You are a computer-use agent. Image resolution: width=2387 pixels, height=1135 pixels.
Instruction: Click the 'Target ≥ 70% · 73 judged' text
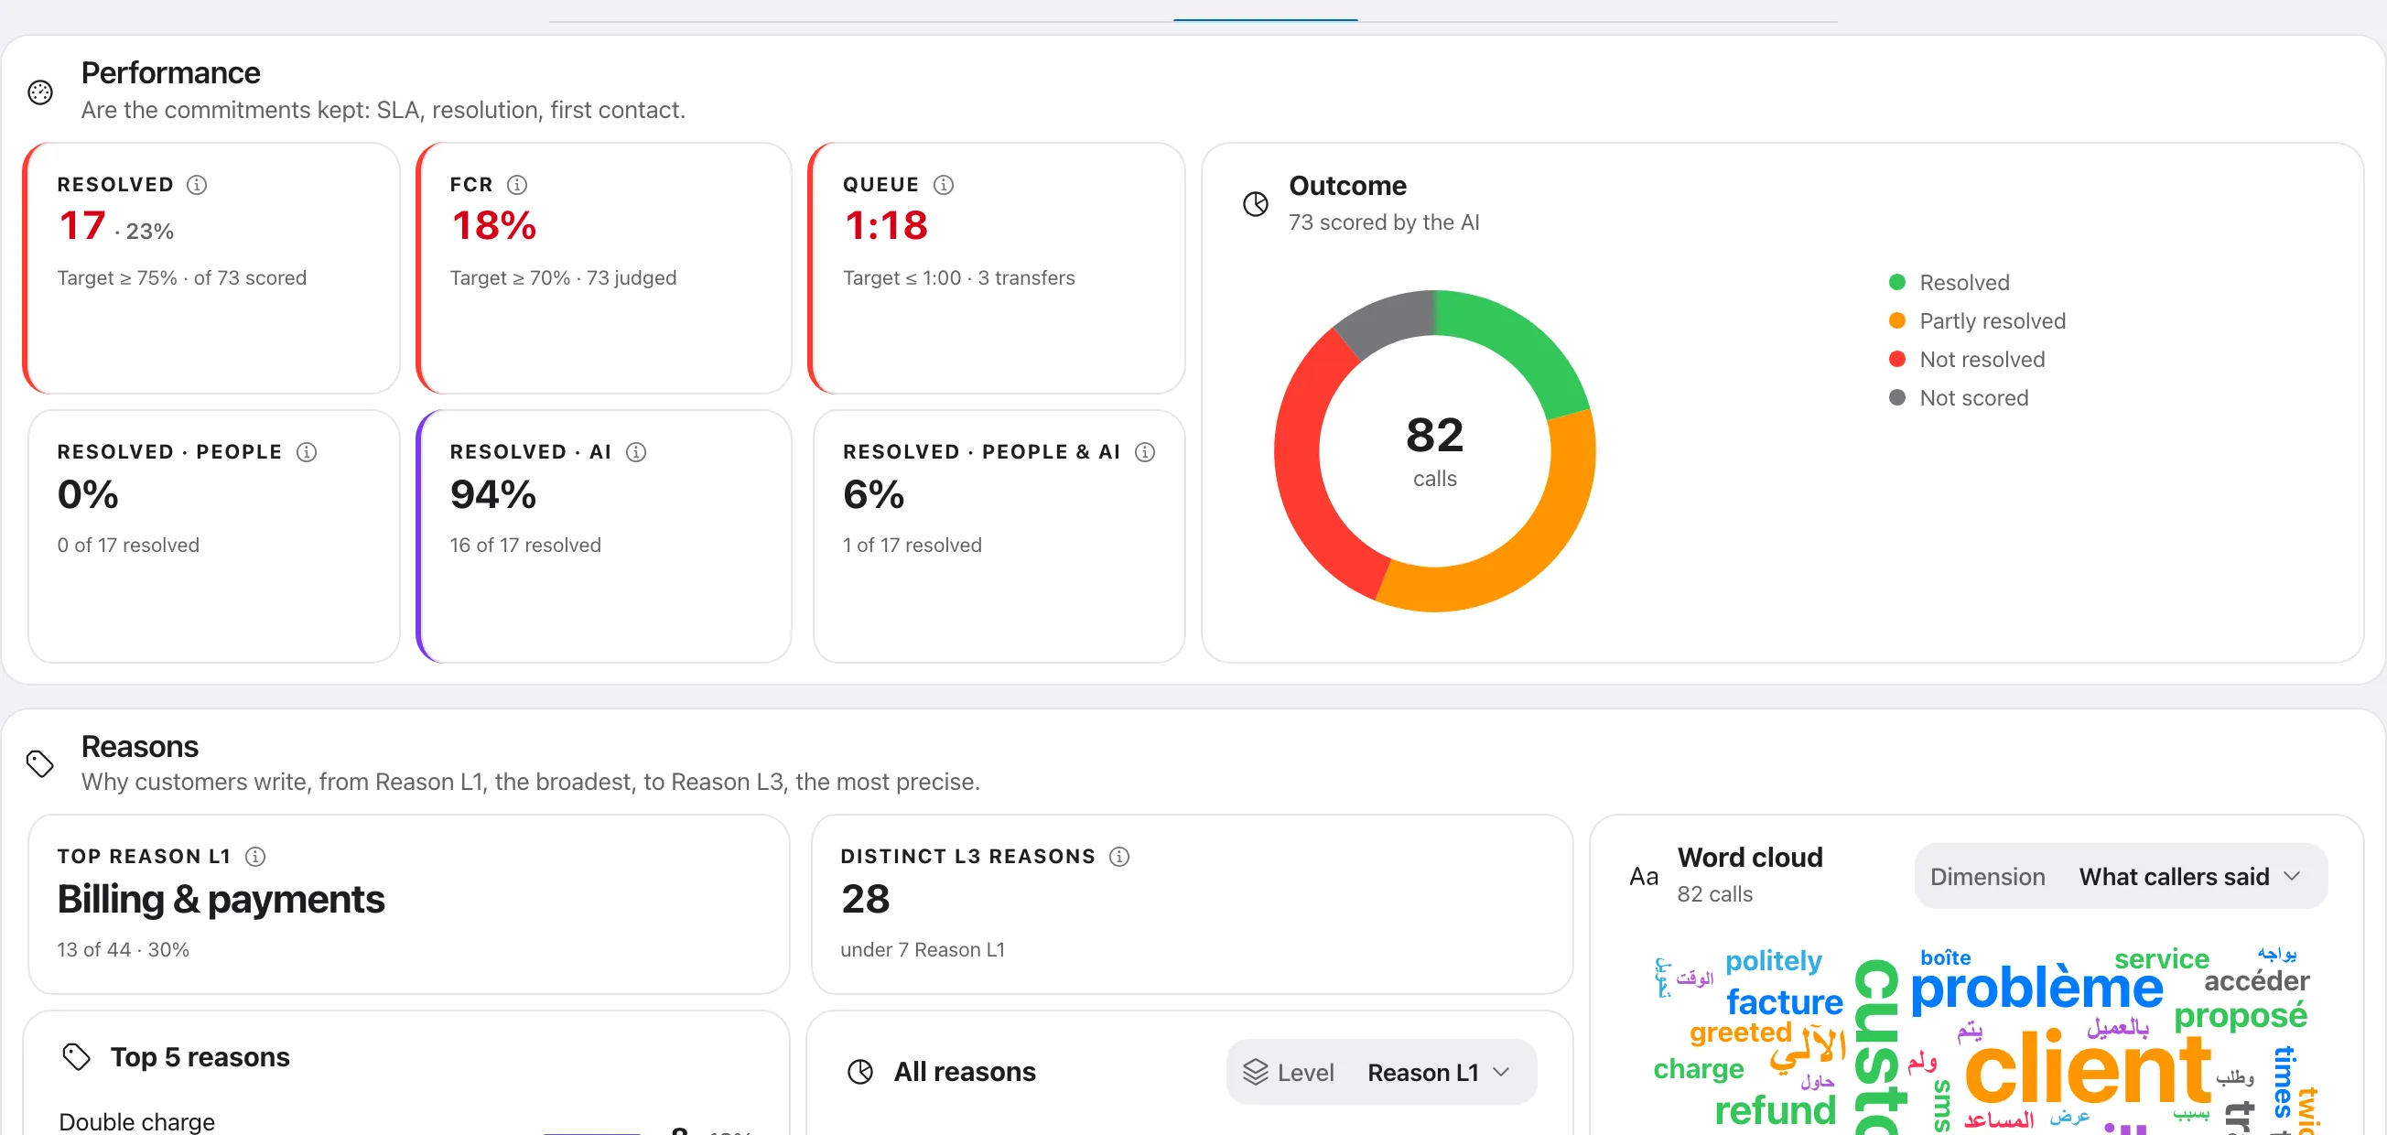(x=564, y=278)
